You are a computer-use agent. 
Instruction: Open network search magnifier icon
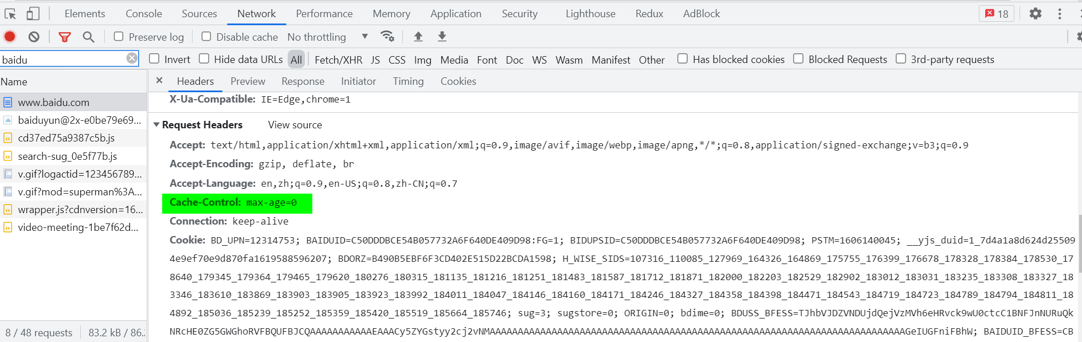click(88, 37)
